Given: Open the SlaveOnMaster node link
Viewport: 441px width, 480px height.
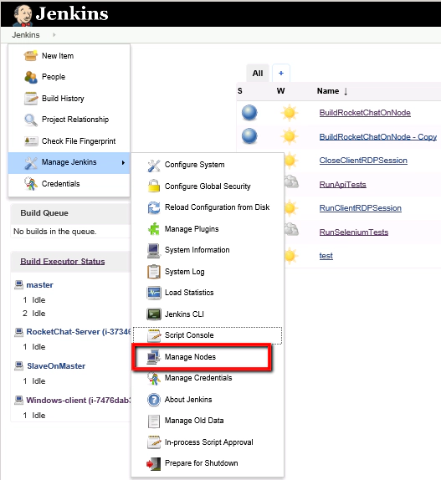Looking at the screenshot, I should (56, 366).
